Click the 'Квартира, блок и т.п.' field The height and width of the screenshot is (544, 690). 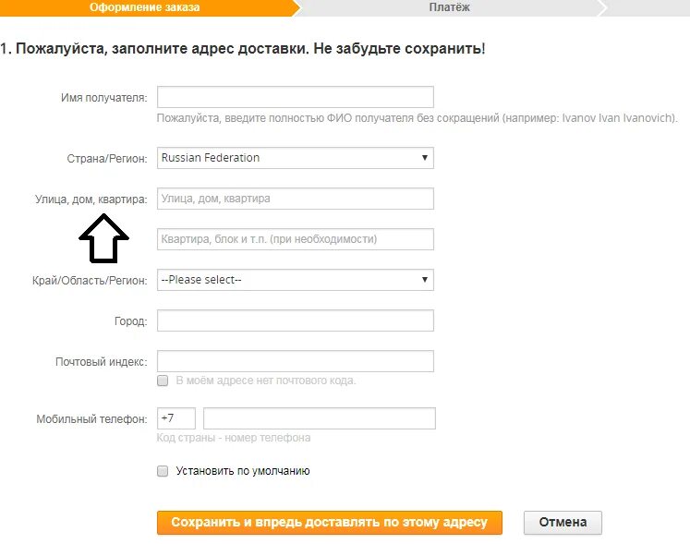pos(296,239)
